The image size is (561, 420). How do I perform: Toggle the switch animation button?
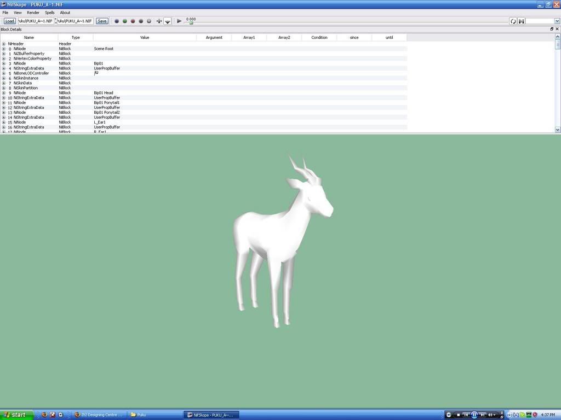pyautogui.click(x=522, y=21)
